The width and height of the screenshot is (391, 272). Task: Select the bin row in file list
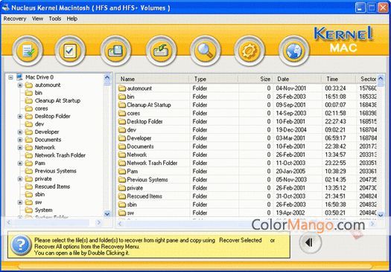pyautogui.click(x=247, y=97)
